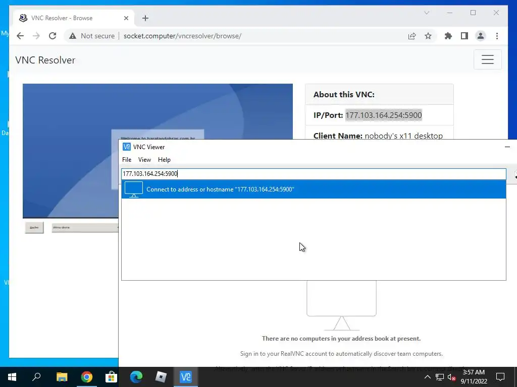Open Chrome side panel icon
The image size is (517, 387).
click(x=464, y=36)
